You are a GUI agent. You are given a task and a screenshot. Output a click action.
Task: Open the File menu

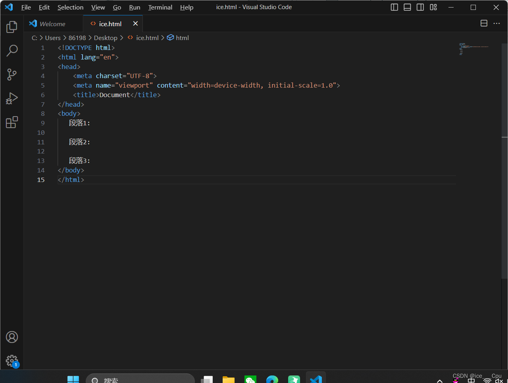click(x=26, y=7)
